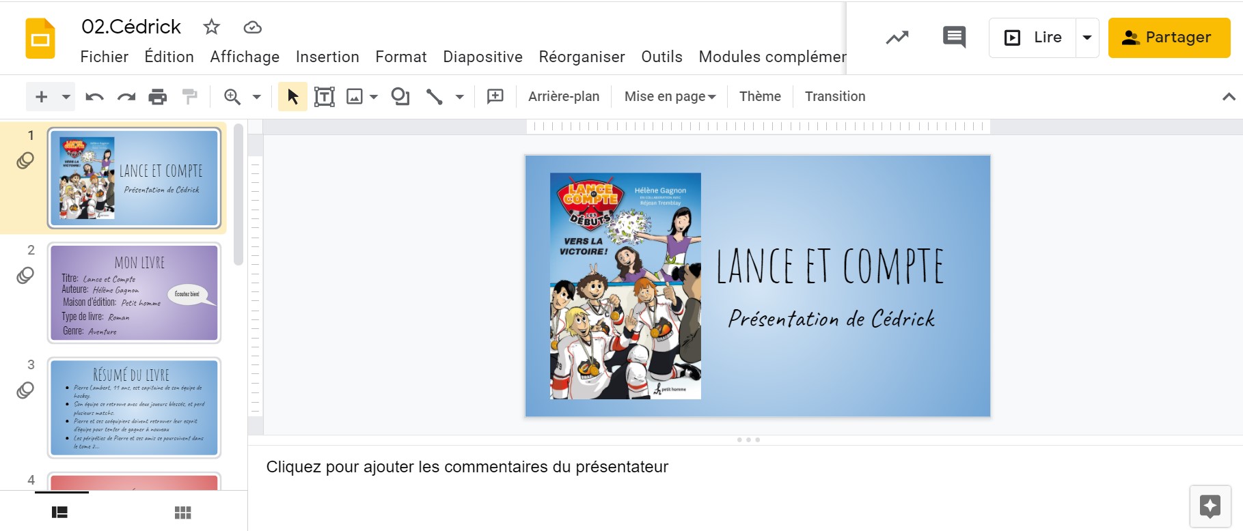Open the Transition panel
This screenshot has height=531, width=1243.
835,97
